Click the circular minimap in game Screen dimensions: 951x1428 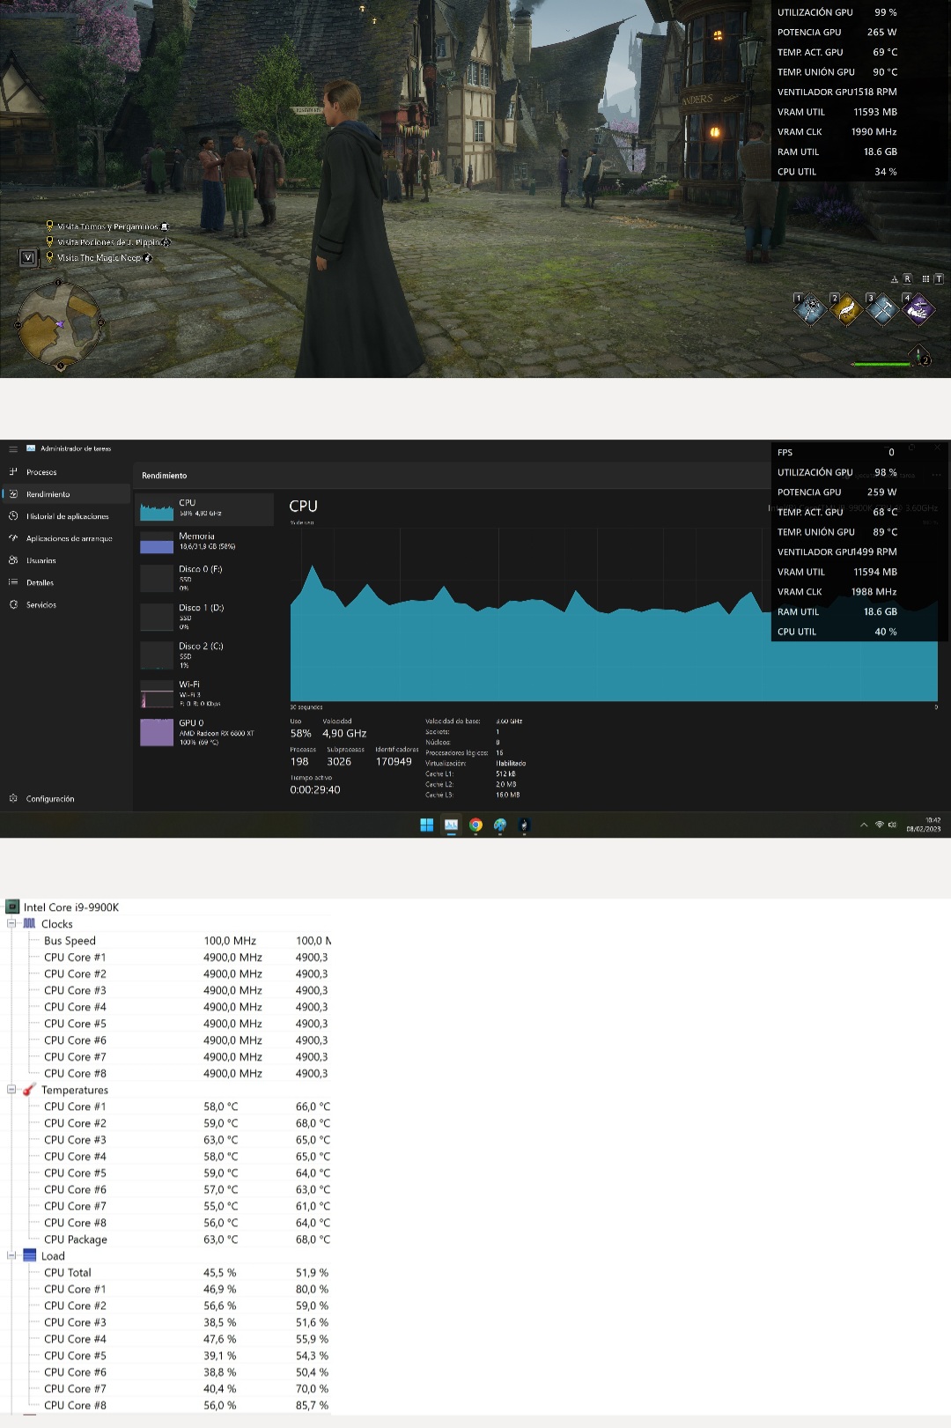coord(60,324)
